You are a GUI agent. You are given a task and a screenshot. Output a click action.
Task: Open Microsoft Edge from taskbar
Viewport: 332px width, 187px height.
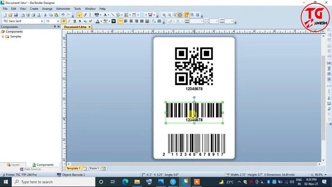(x=125, y=182)
